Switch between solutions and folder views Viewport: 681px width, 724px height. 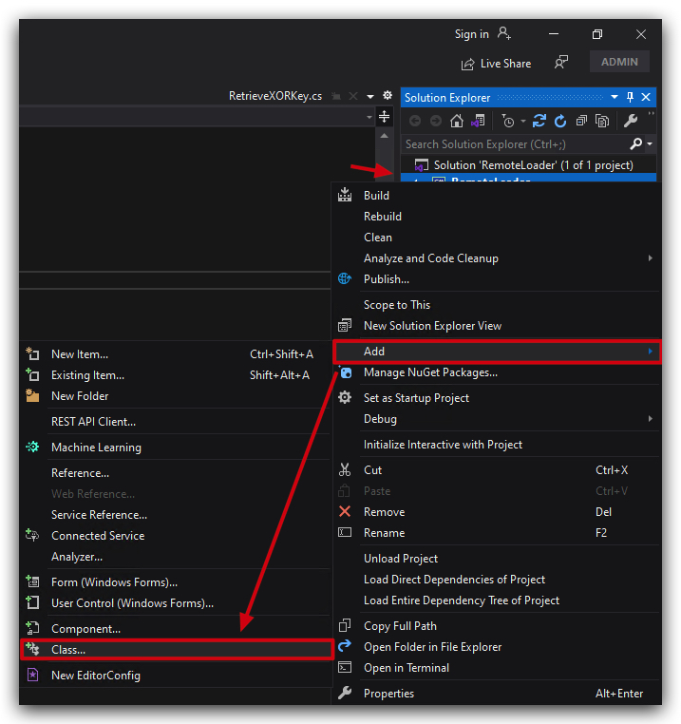coord(478,121)
